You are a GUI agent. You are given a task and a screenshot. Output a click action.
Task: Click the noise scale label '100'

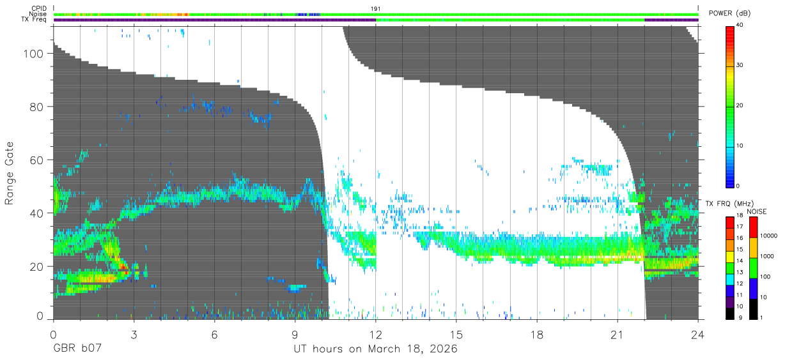[764, 276]
